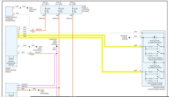The image size is (169, 97).
Task: Click pin 8 WHT on door control module
Action: click(22, 46)
